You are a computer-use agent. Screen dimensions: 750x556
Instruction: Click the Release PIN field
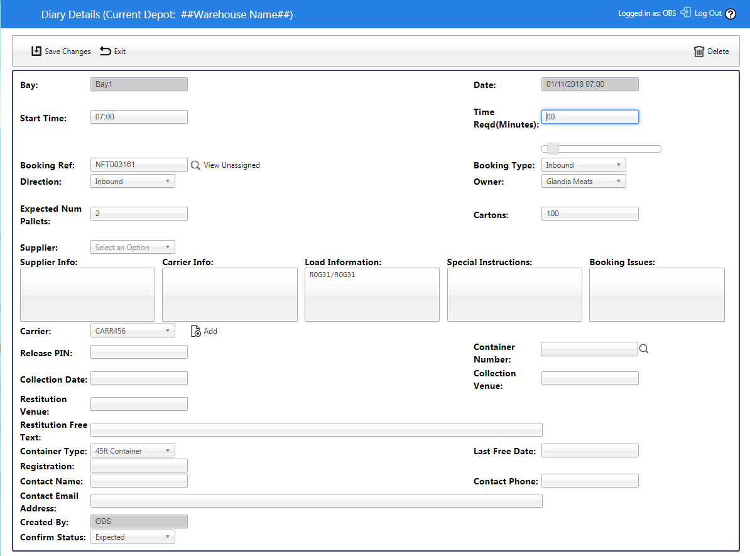(139, 352)
